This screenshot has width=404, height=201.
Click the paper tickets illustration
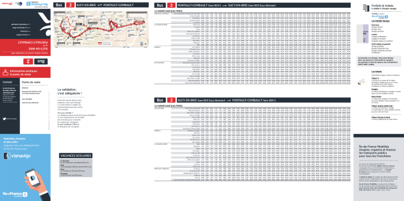pos(363,82)
